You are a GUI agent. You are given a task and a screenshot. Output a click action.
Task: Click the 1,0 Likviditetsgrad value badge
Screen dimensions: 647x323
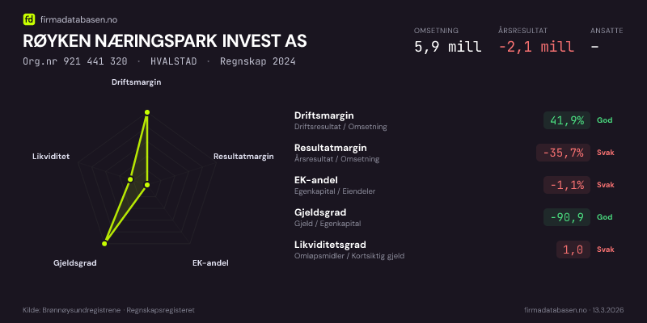click(573, 250)
